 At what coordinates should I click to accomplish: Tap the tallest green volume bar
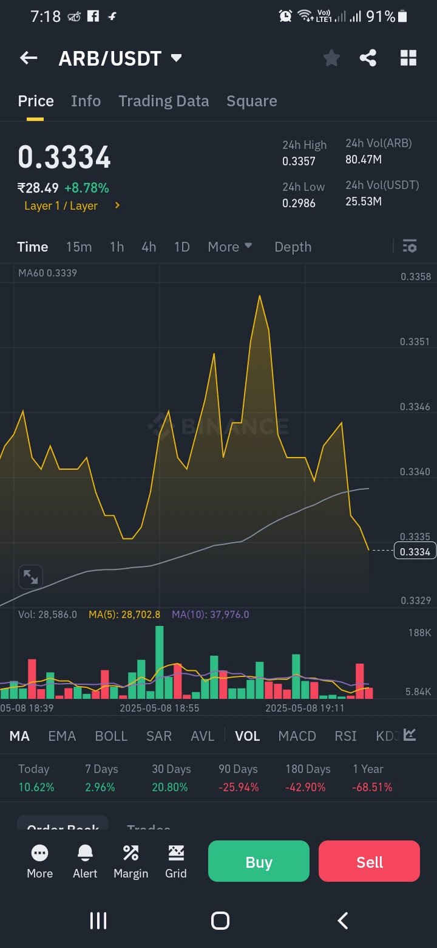[x=160, y=662]
